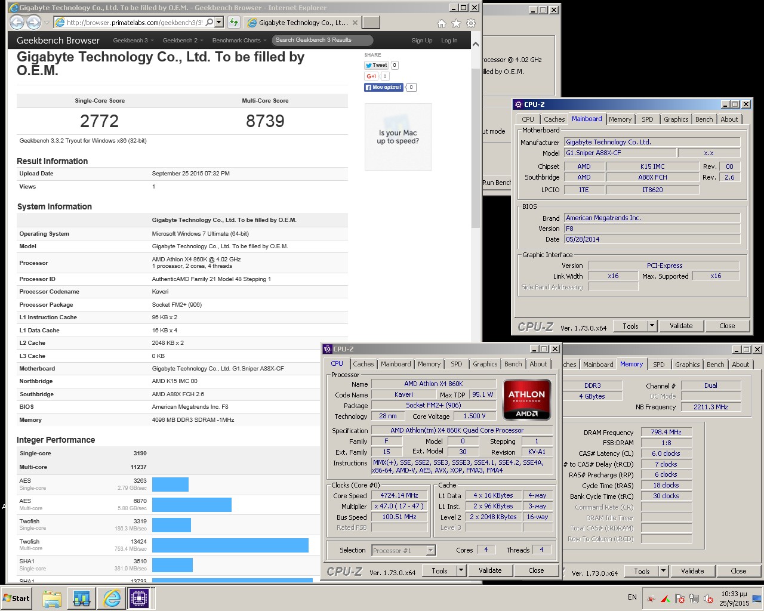764x611 pixels.
Task: Open Tools dropdown arrow in the Mainboard window
Action: (x=652, y=326)
